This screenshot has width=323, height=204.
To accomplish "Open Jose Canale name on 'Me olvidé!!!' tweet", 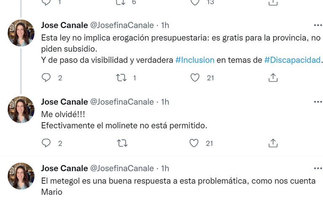I will (64, 102).
